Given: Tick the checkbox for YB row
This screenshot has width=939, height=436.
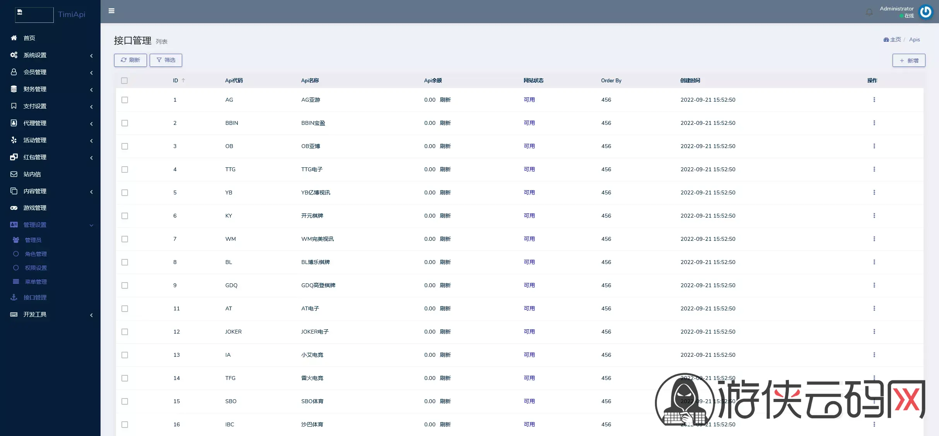Looking at the screenshot, I should coord(125,192).
